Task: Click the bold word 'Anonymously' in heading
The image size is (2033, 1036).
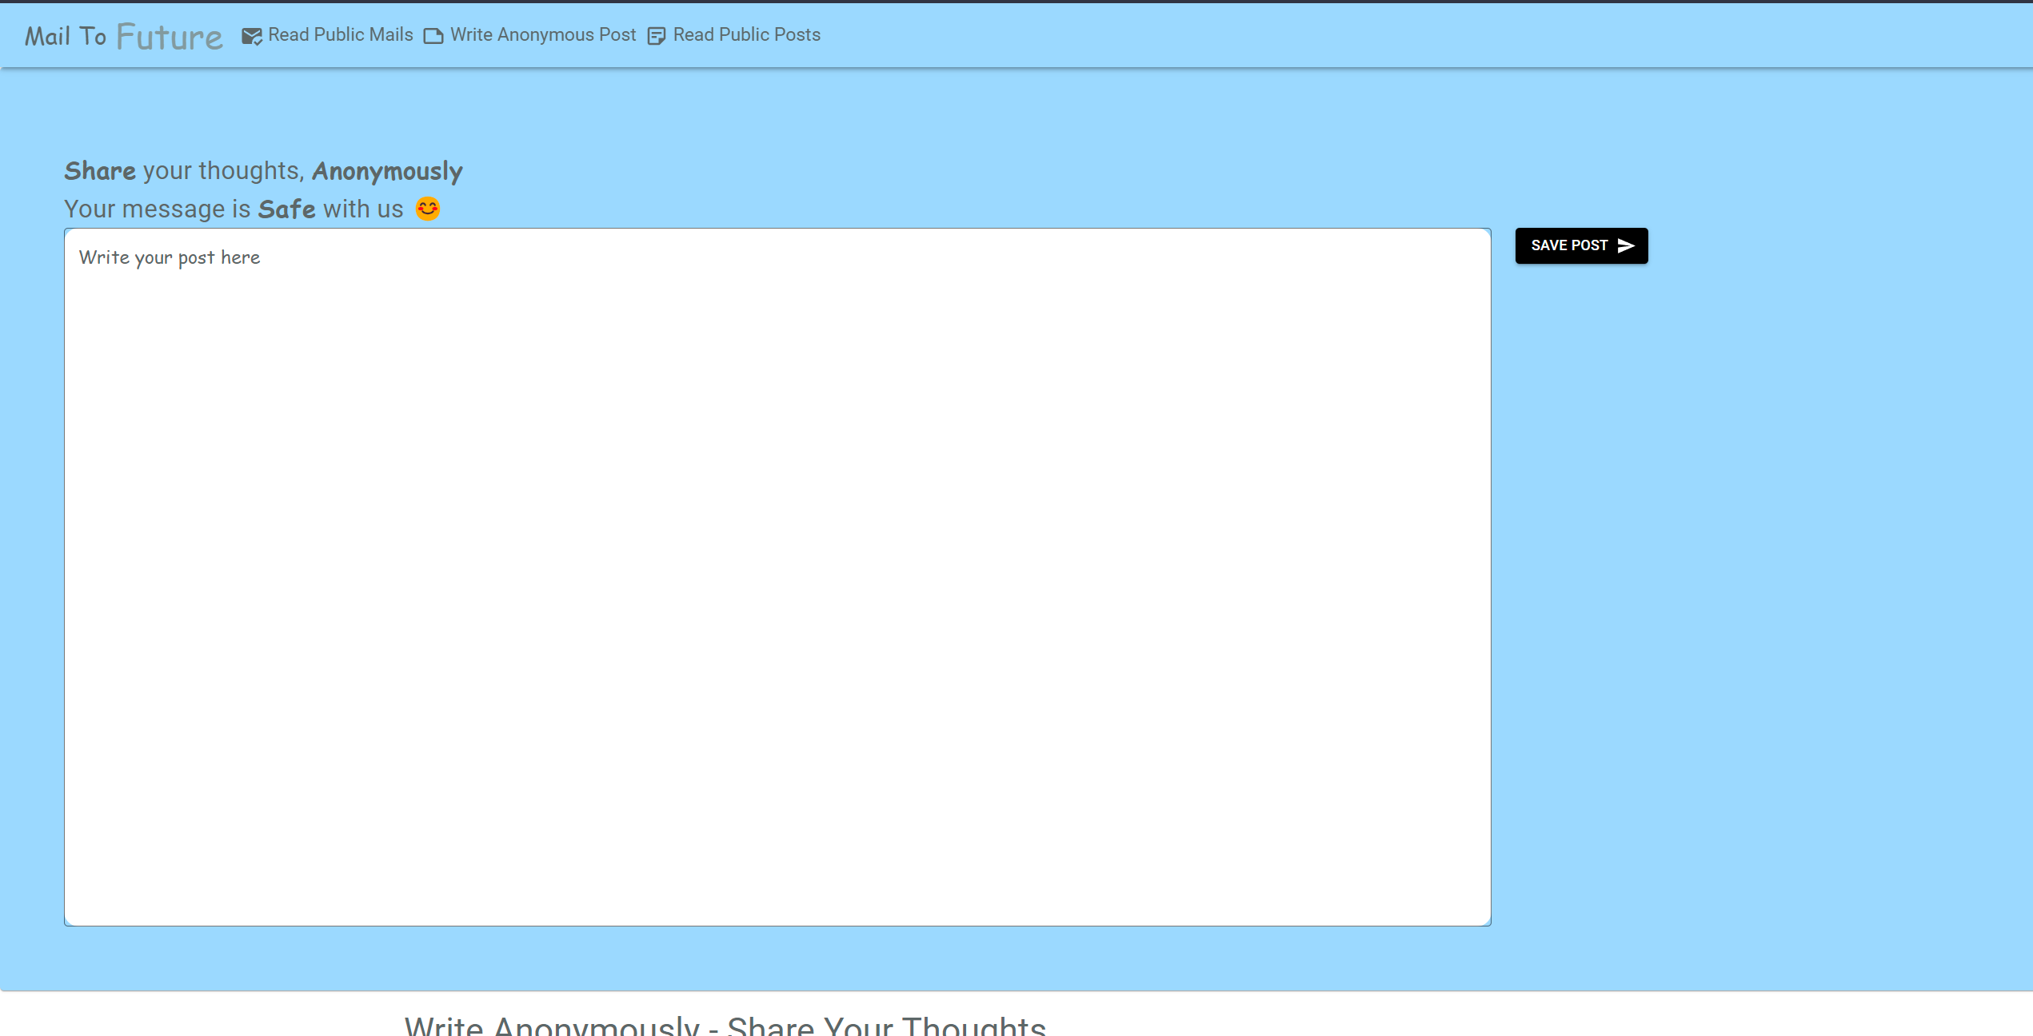Action: point(387,171)
